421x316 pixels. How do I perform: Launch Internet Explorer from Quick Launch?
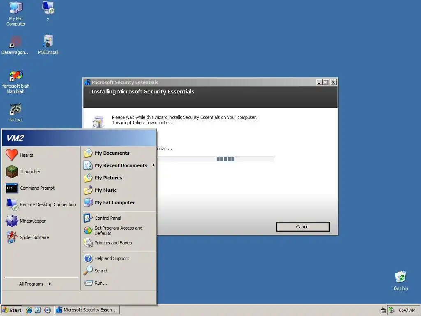[x=29, y=310]
